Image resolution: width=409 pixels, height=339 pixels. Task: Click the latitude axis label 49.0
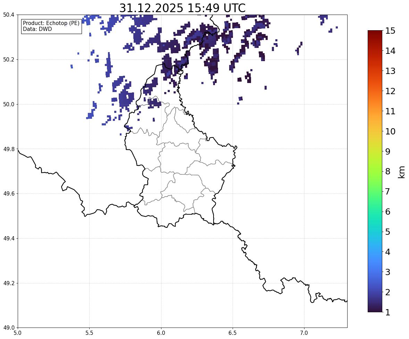pos(9,328)
